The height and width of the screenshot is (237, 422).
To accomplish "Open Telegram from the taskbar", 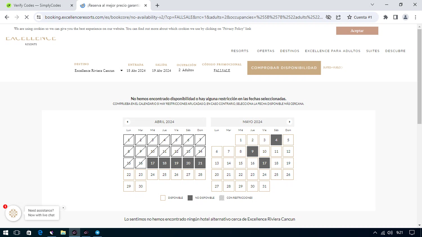I will click(97, 233).
